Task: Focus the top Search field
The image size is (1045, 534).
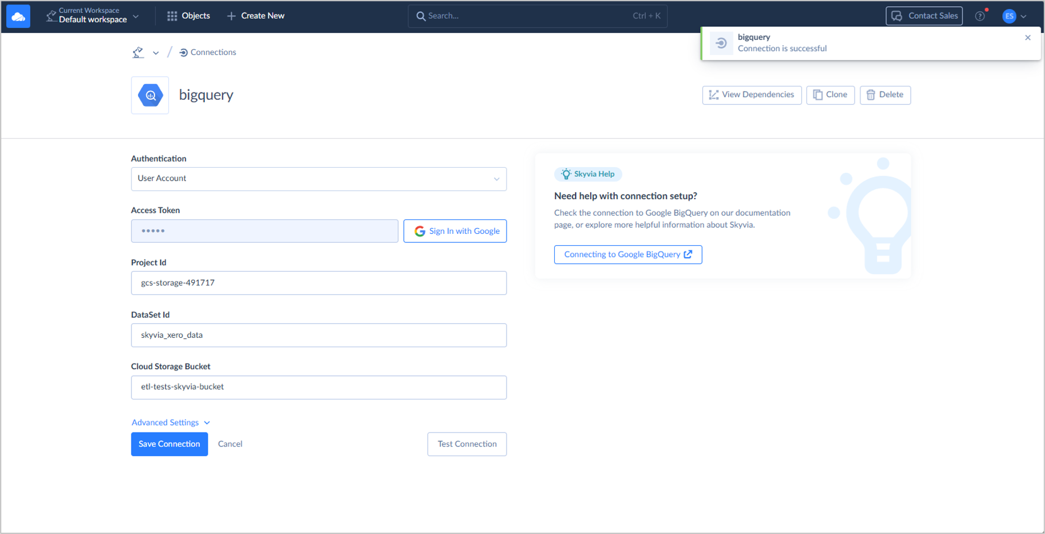Action: tap(537, 16)
